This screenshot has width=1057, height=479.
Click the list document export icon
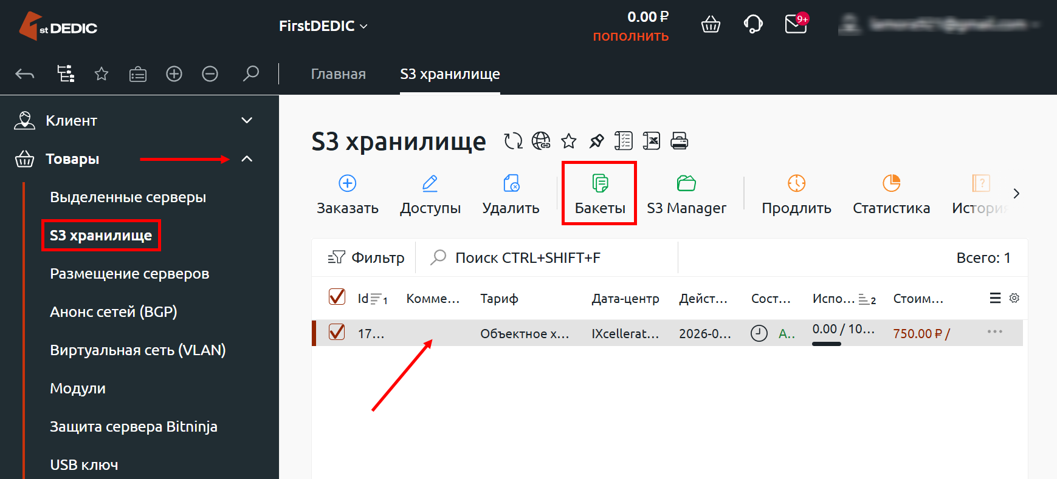(x=624, y=141)
